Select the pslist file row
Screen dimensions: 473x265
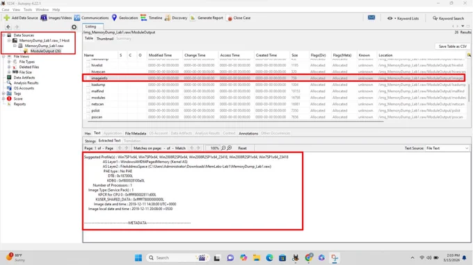coord(274,110)
